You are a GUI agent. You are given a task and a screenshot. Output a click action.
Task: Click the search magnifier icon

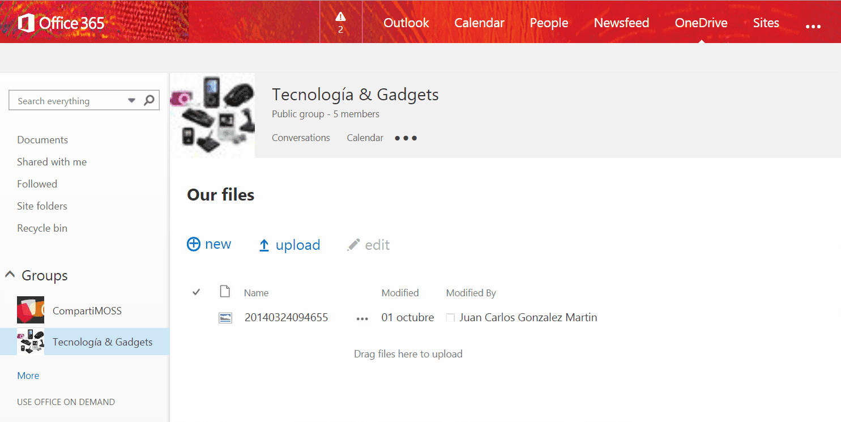point(149,100)
